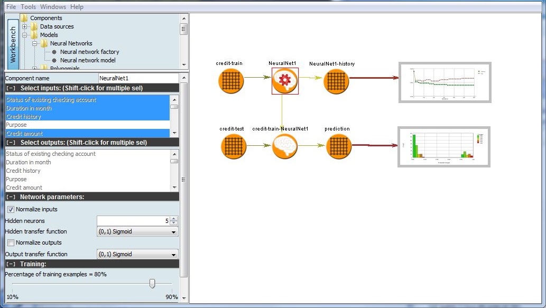Toggle the Normalize inputs checkbox
Image resolution: width=546 pixels, height=308 pixels.
click(11, 209)
